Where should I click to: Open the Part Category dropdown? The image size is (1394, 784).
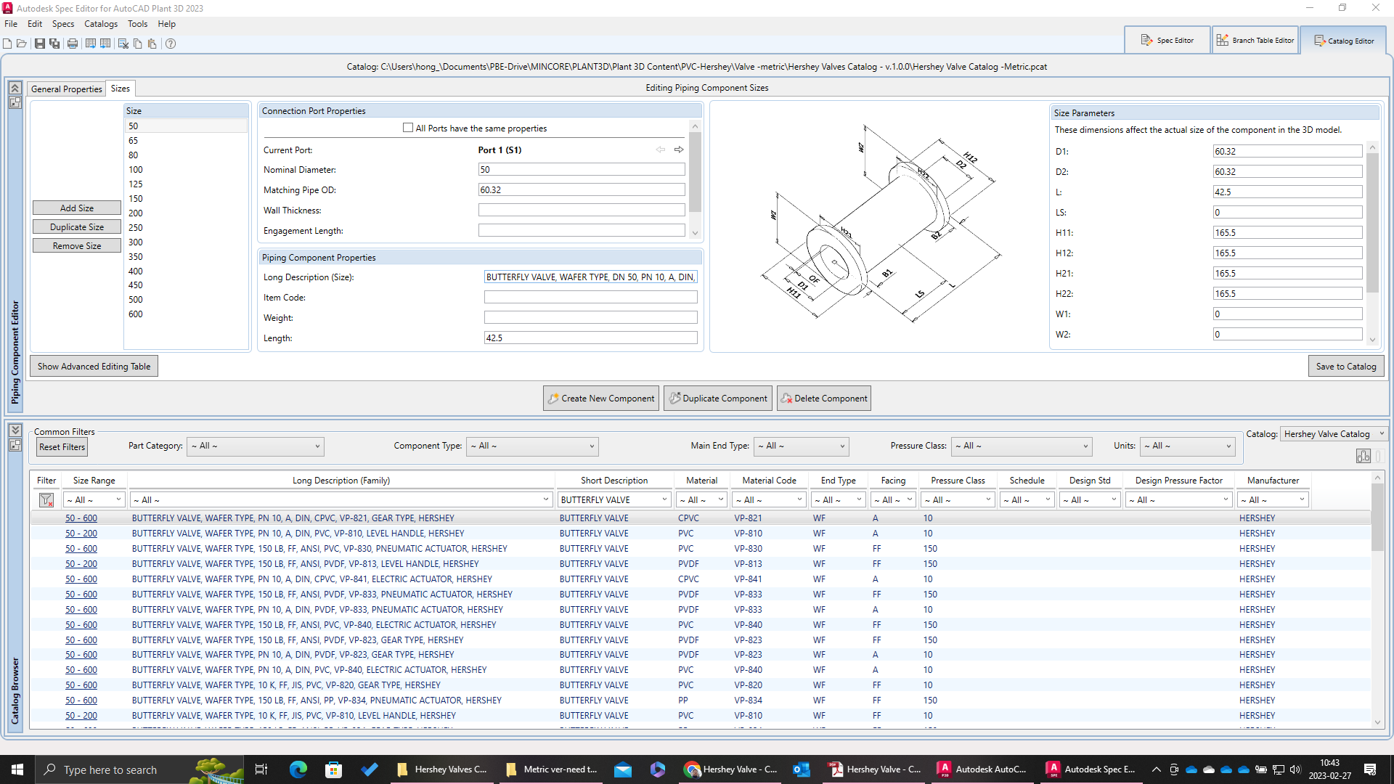click(256, 446)
